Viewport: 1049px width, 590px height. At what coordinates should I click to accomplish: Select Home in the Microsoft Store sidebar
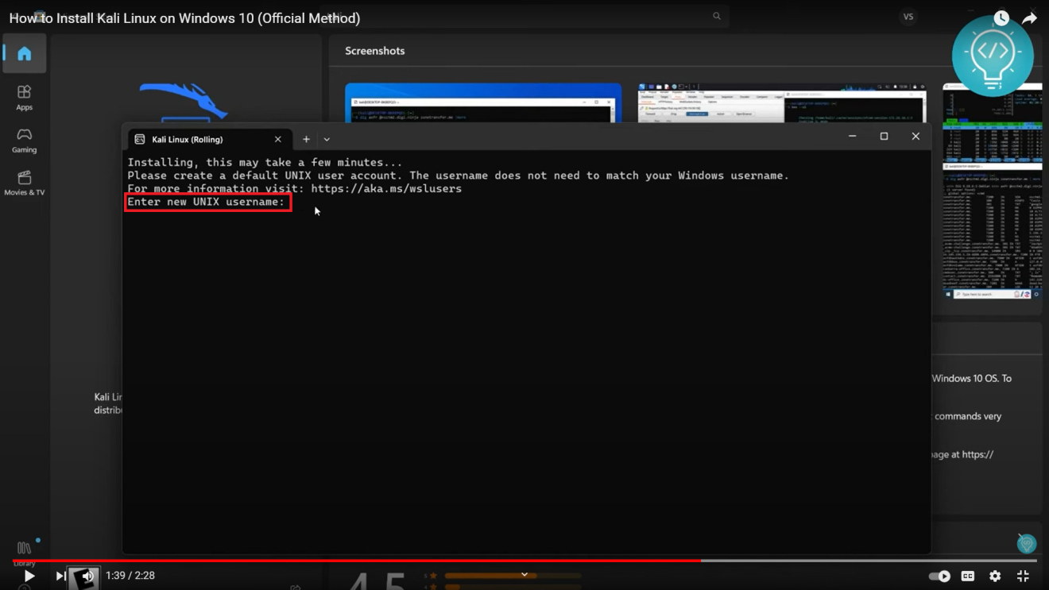24,53
